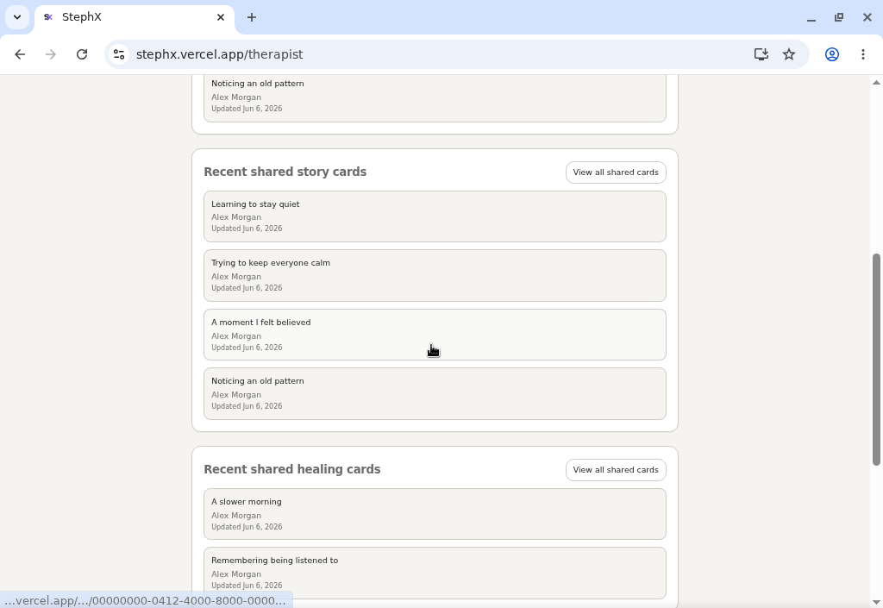Click the forward navigation arrow
883x608 pixels.
click(x=51, y=54)
